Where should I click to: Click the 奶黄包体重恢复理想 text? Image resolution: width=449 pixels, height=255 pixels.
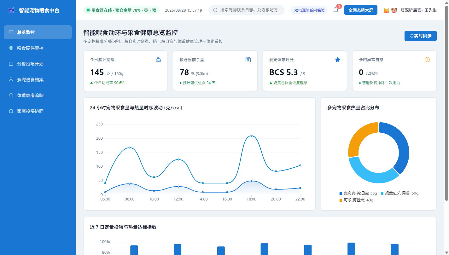point(288,83)
